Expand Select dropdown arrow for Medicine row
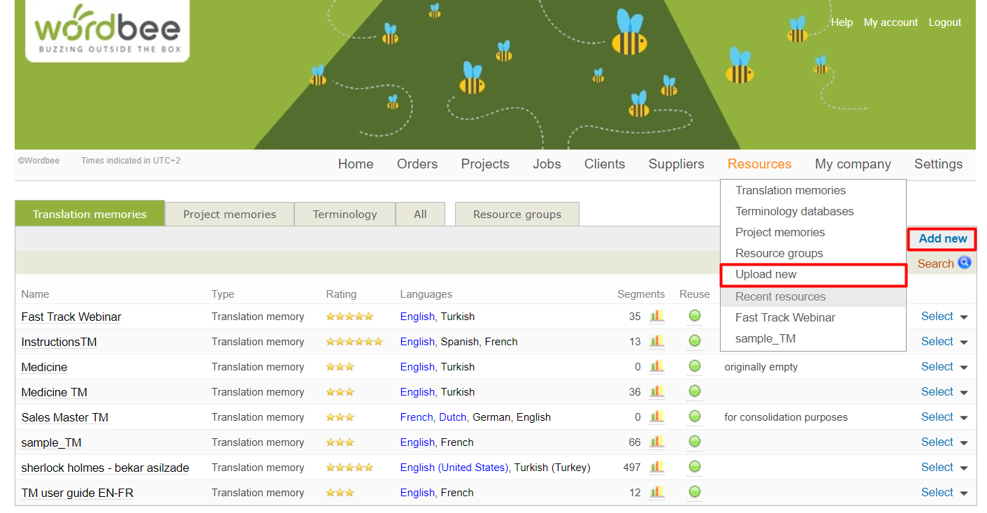Image resolution: width=987 pixels, height=513 pixels. 964,368
